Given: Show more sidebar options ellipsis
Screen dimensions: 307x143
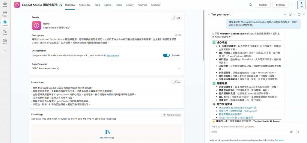Looking at the screenshot, I should 5,51.
